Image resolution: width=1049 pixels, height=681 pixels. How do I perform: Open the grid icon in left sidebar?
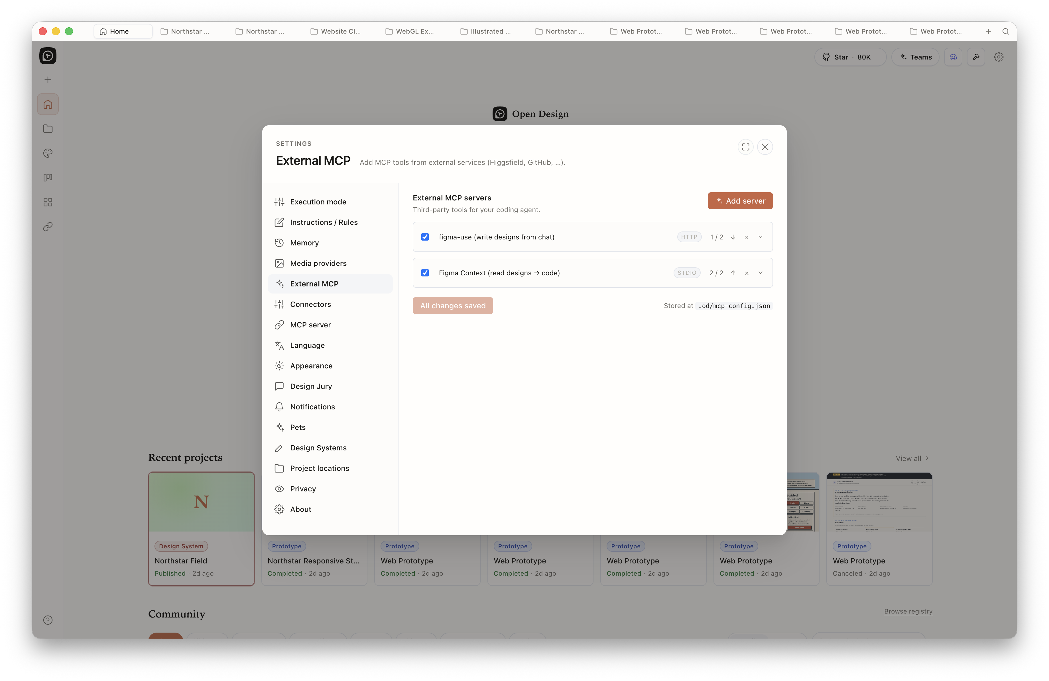[x=48, y=202]
